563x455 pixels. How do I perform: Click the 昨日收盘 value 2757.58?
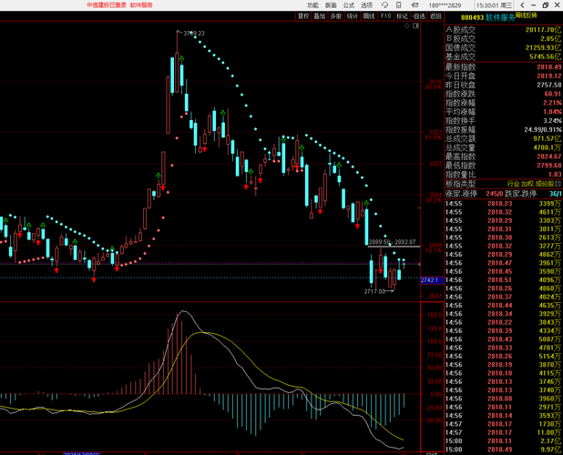[549, 85]
